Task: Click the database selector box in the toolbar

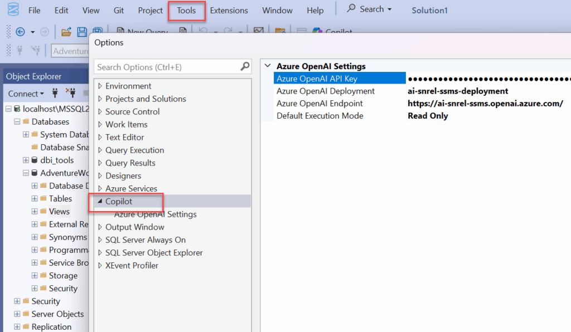Action: pyautogui.click(x=70, y=51)
